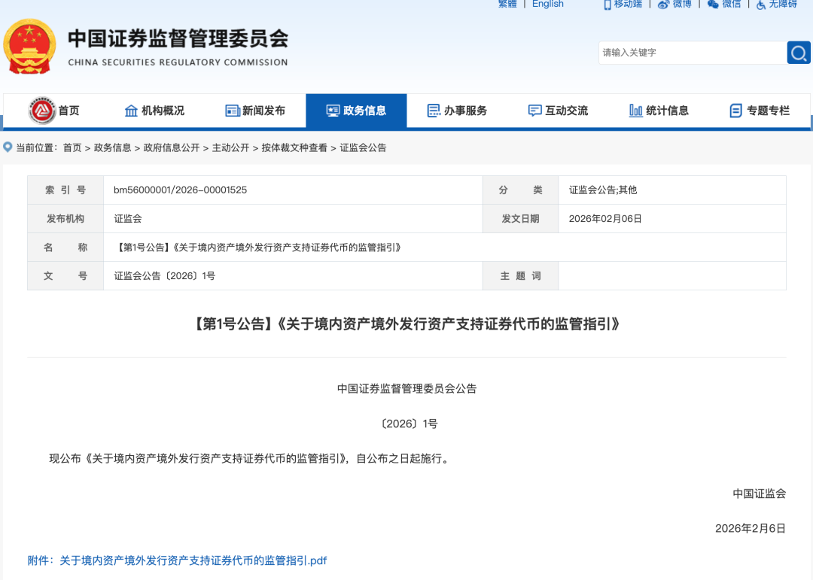Click inside the keyword search input field
The image size is (813, 580).
pyautogui.click(x=677, y=53)
